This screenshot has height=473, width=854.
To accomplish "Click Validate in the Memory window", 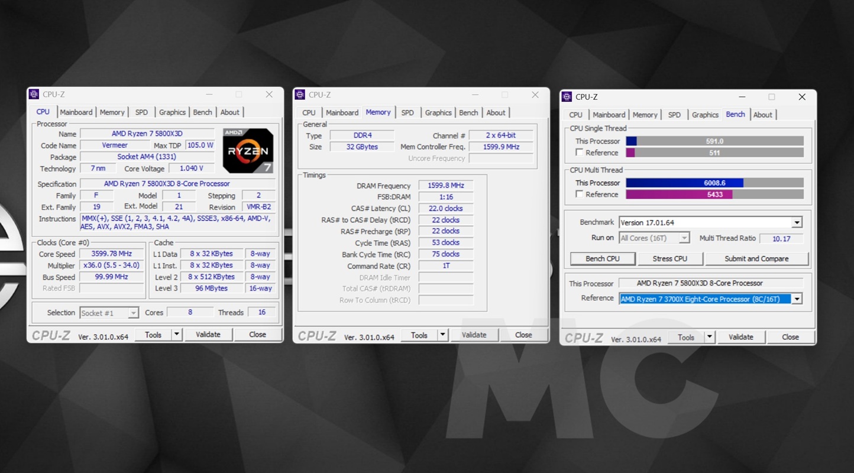I will [474, 335].
